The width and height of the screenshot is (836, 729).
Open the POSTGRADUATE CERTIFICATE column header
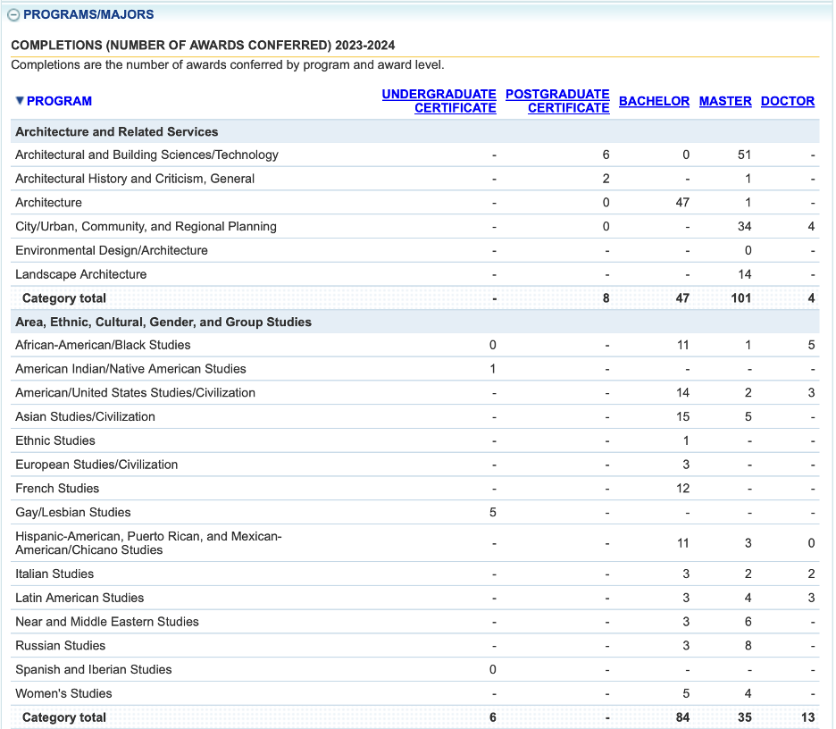[x=557, y=101]
